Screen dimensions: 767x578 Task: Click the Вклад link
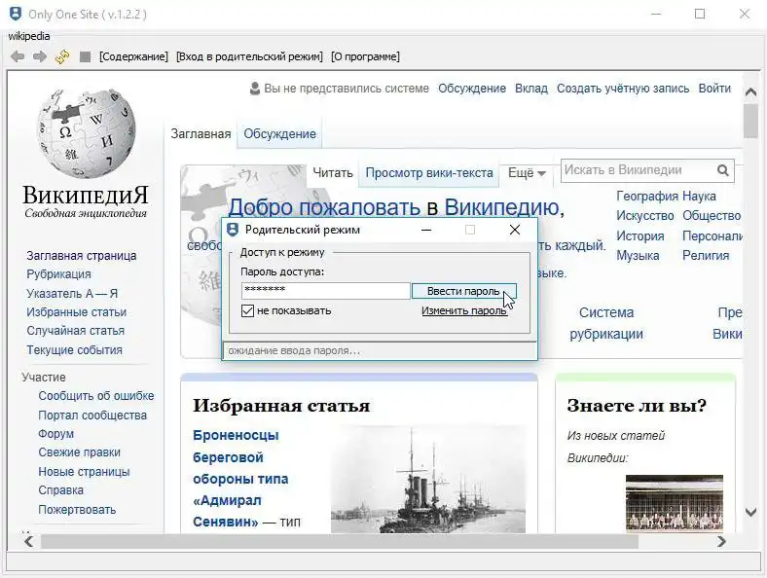click(531, 89)
